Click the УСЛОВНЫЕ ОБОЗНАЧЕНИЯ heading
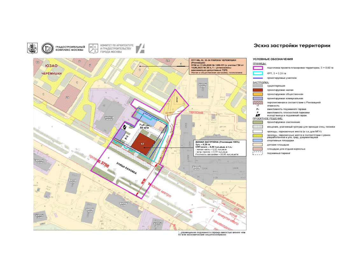The height and width of the screenshot is (255, 360). 273,59
